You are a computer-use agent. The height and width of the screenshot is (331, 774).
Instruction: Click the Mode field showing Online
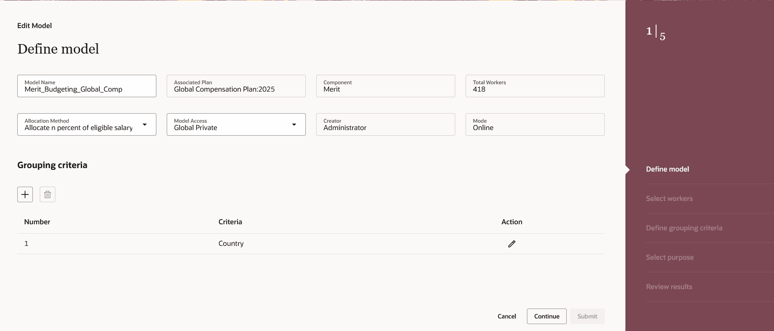click(x=535, y=124)
